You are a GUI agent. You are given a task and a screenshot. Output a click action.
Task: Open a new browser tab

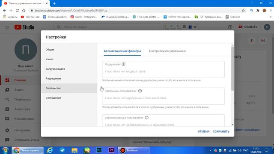54,3
